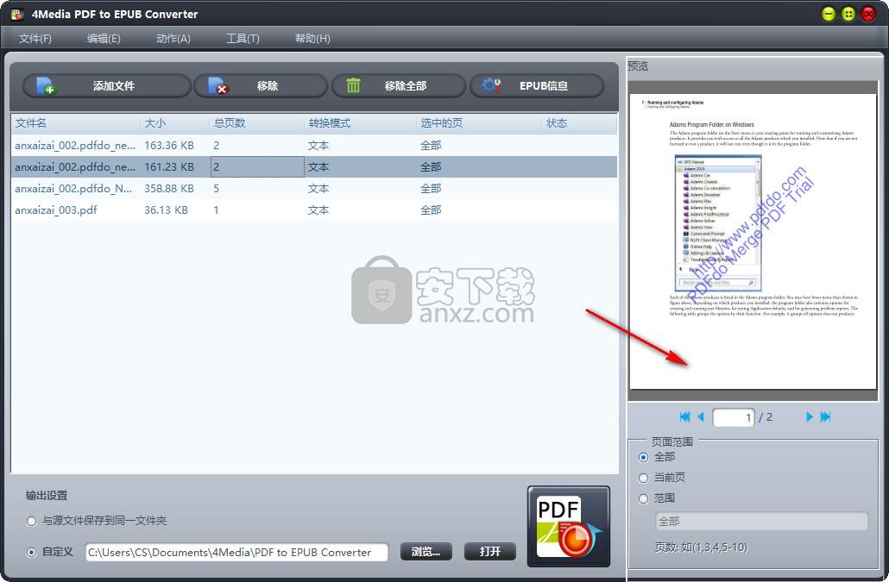Open the 工具(T) menu
The width and height of the screenshot is (889, 582).
243,39
